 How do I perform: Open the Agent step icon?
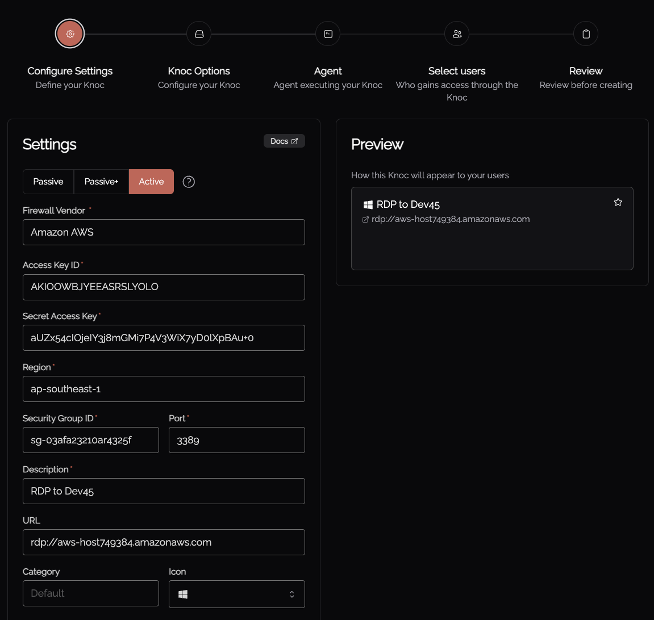(x=327, y=33)
